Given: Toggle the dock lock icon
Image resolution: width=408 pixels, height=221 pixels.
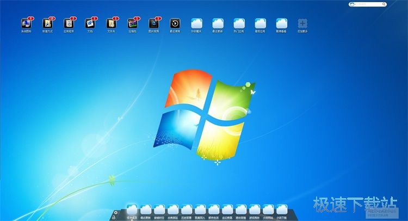Looking at the screenshot, I should coord(114,217).
